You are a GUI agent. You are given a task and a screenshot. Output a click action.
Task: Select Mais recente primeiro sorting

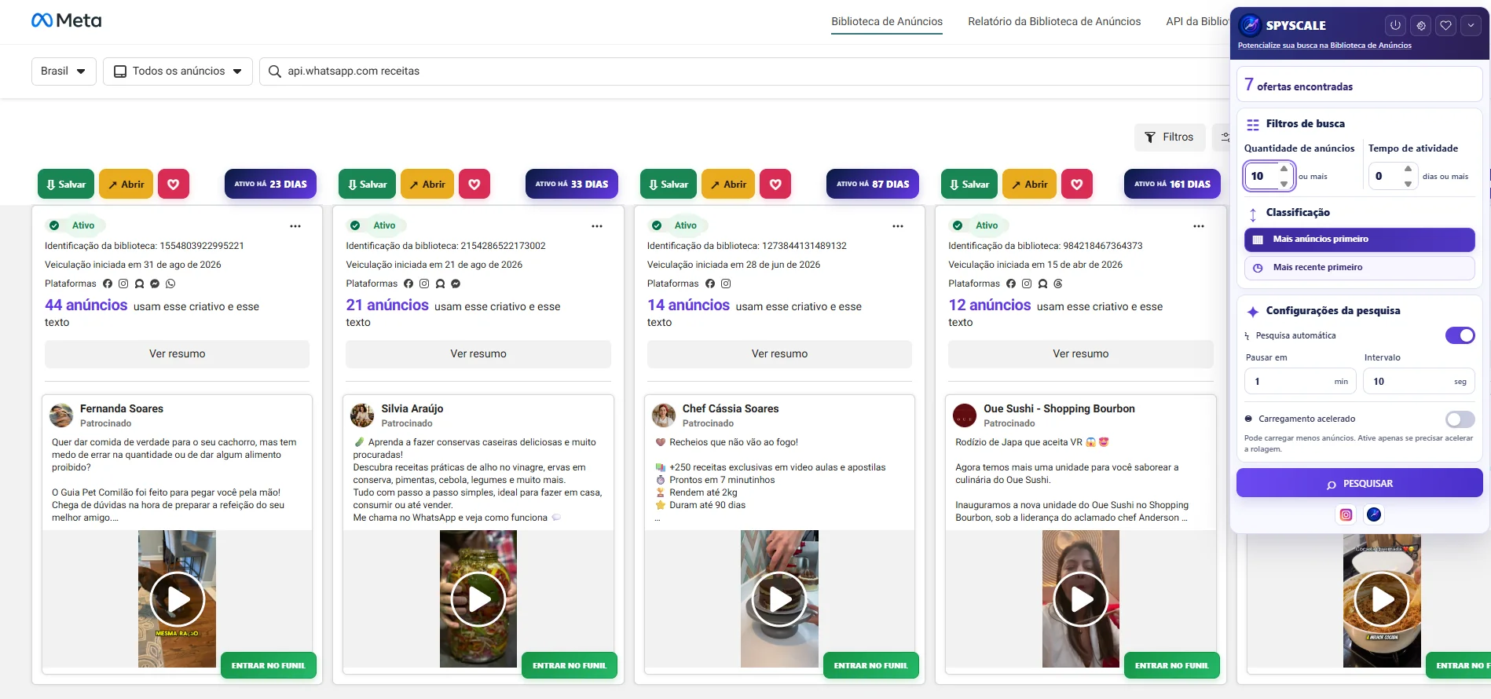tap(1360, 268)
